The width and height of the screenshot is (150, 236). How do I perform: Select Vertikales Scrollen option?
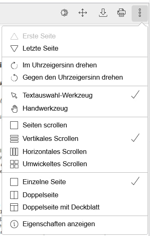[75, 138]
